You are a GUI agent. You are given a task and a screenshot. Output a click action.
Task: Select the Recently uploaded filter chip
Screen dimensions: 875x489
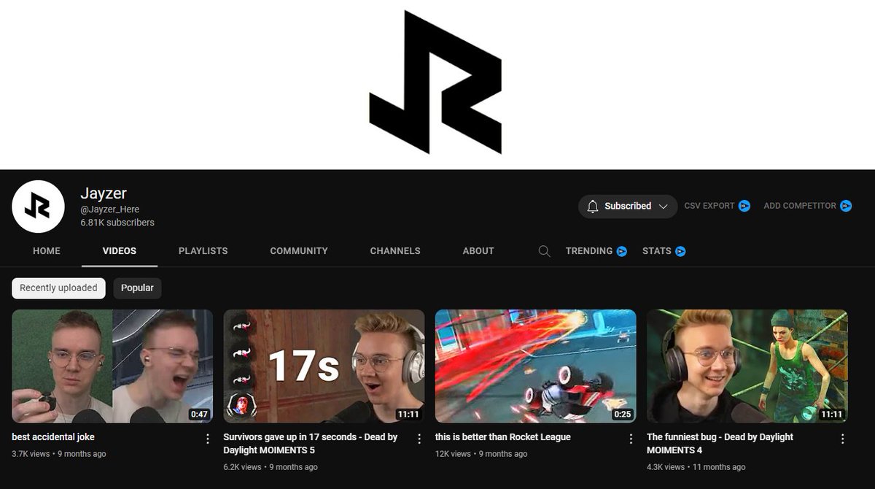coord(58,288)
